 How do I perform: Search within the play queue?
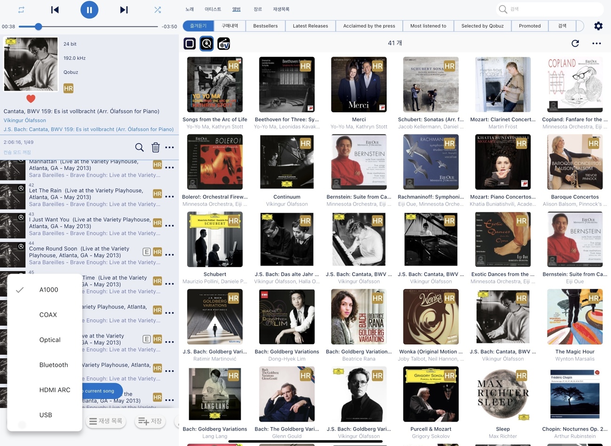coord(139,148)
